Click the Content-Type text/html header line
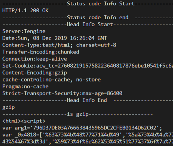This screenshot has width=173, height=146. pyautogui.click(x=59, y=45)
